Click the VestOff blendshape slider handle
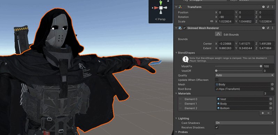The height and width of the screenshot is (135, 278). coord(216,71)
